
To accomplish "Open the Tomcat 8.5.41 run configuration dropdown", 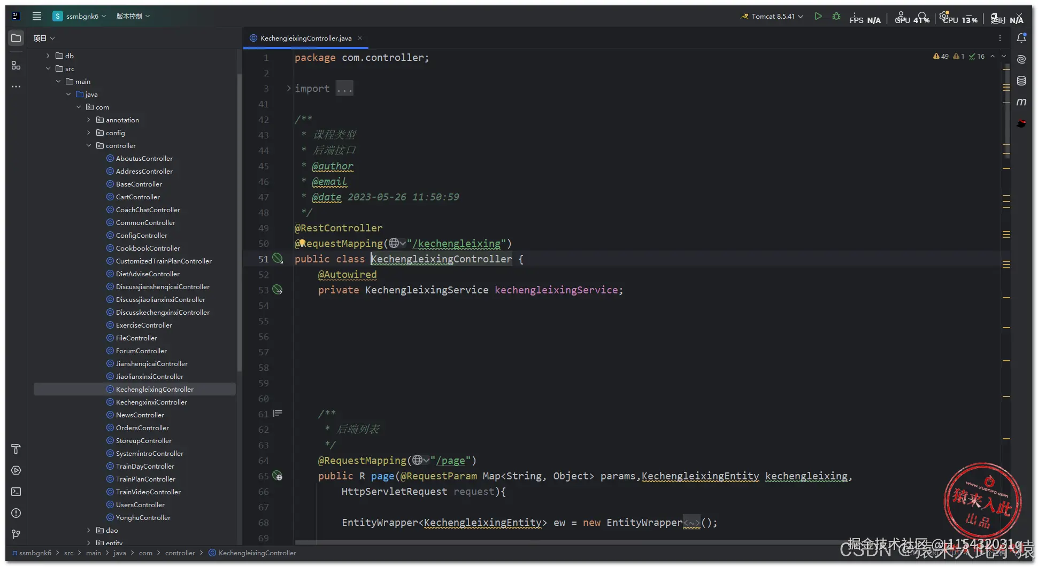I will pyautogui.click(x=772, y=17).
